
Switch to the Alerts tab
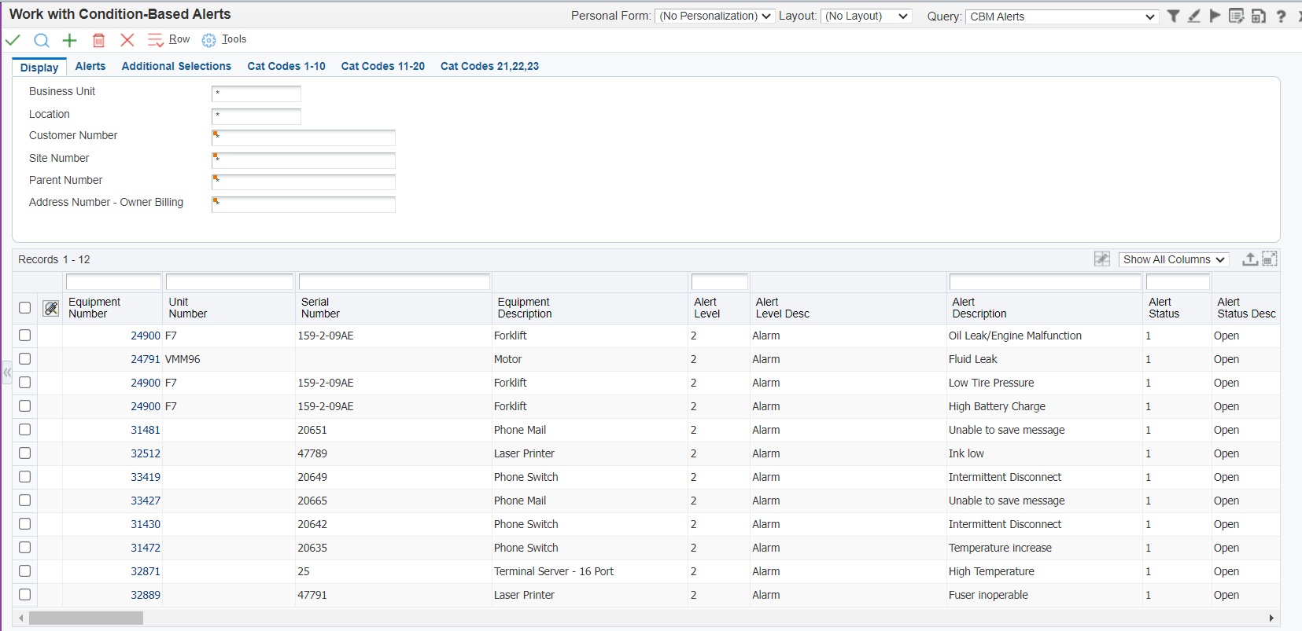[90, 67]
